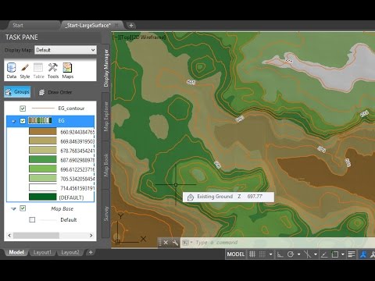Enable the Default map base checkbox
Image resolution: width=375 pixels, height=281 pixels.
click(x=32, y=219)
